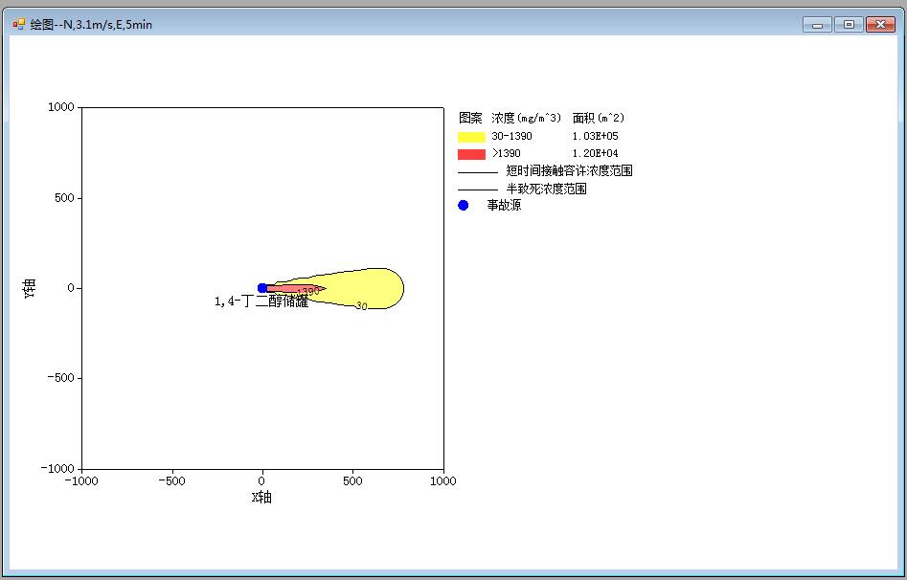Click the window title 绘图--N,3.1m/s,E,5min

pos(91,25)
